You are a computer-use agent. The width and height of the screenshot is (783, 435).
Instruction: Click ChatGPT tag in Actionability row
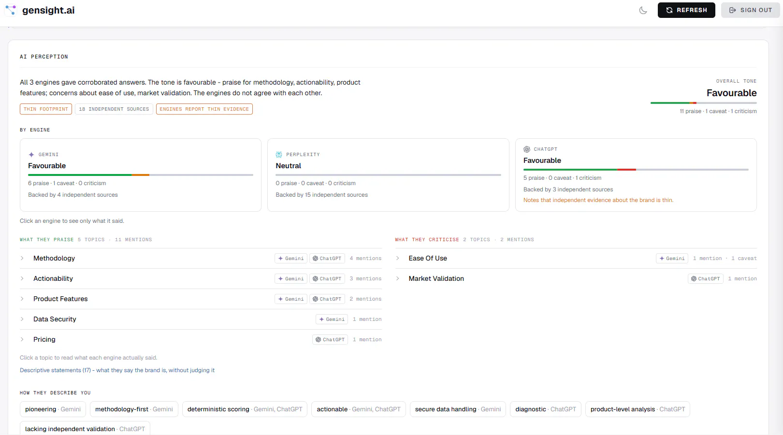[327, 279]
